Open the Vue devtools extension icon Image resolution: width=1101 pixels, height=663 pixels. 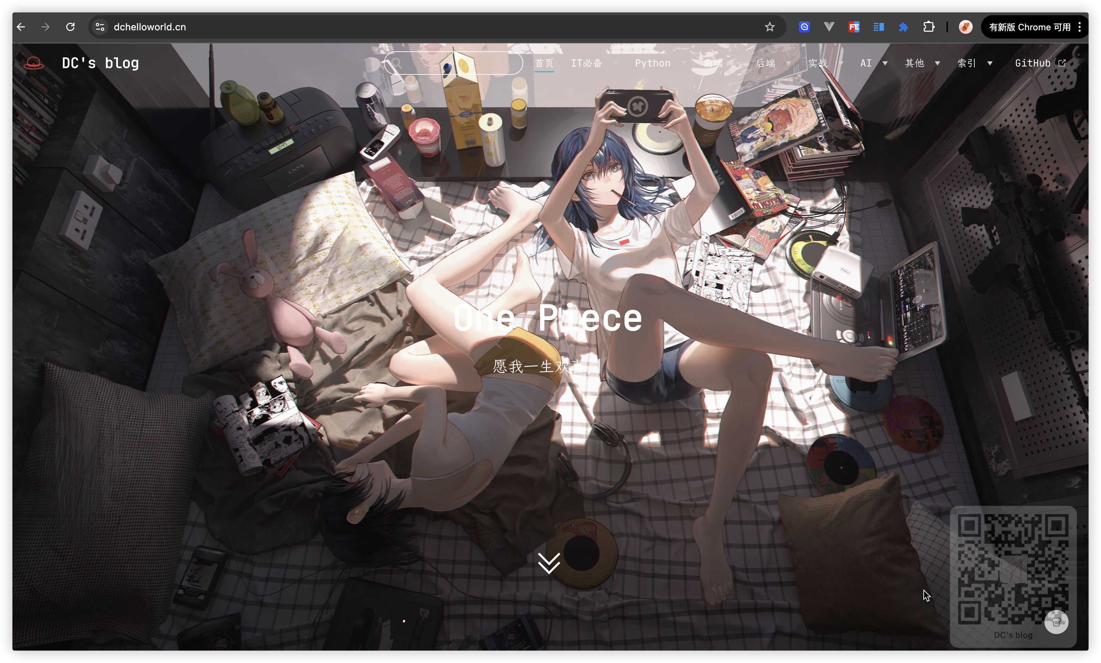click(x=829, y=27)
